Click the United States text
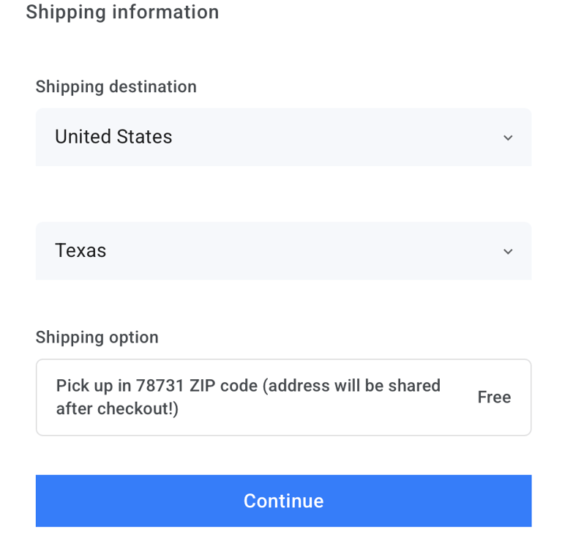Viewport: 562px width, 549px height. tap(113, 137)
